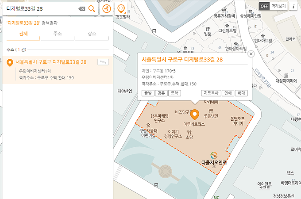
Task: Click the 에이전트 소프트 map label
Action: coord(265,186)
